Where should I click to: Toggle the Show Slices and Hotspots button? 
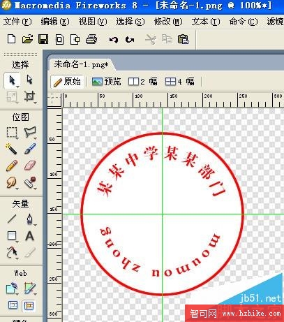point(29,305)
